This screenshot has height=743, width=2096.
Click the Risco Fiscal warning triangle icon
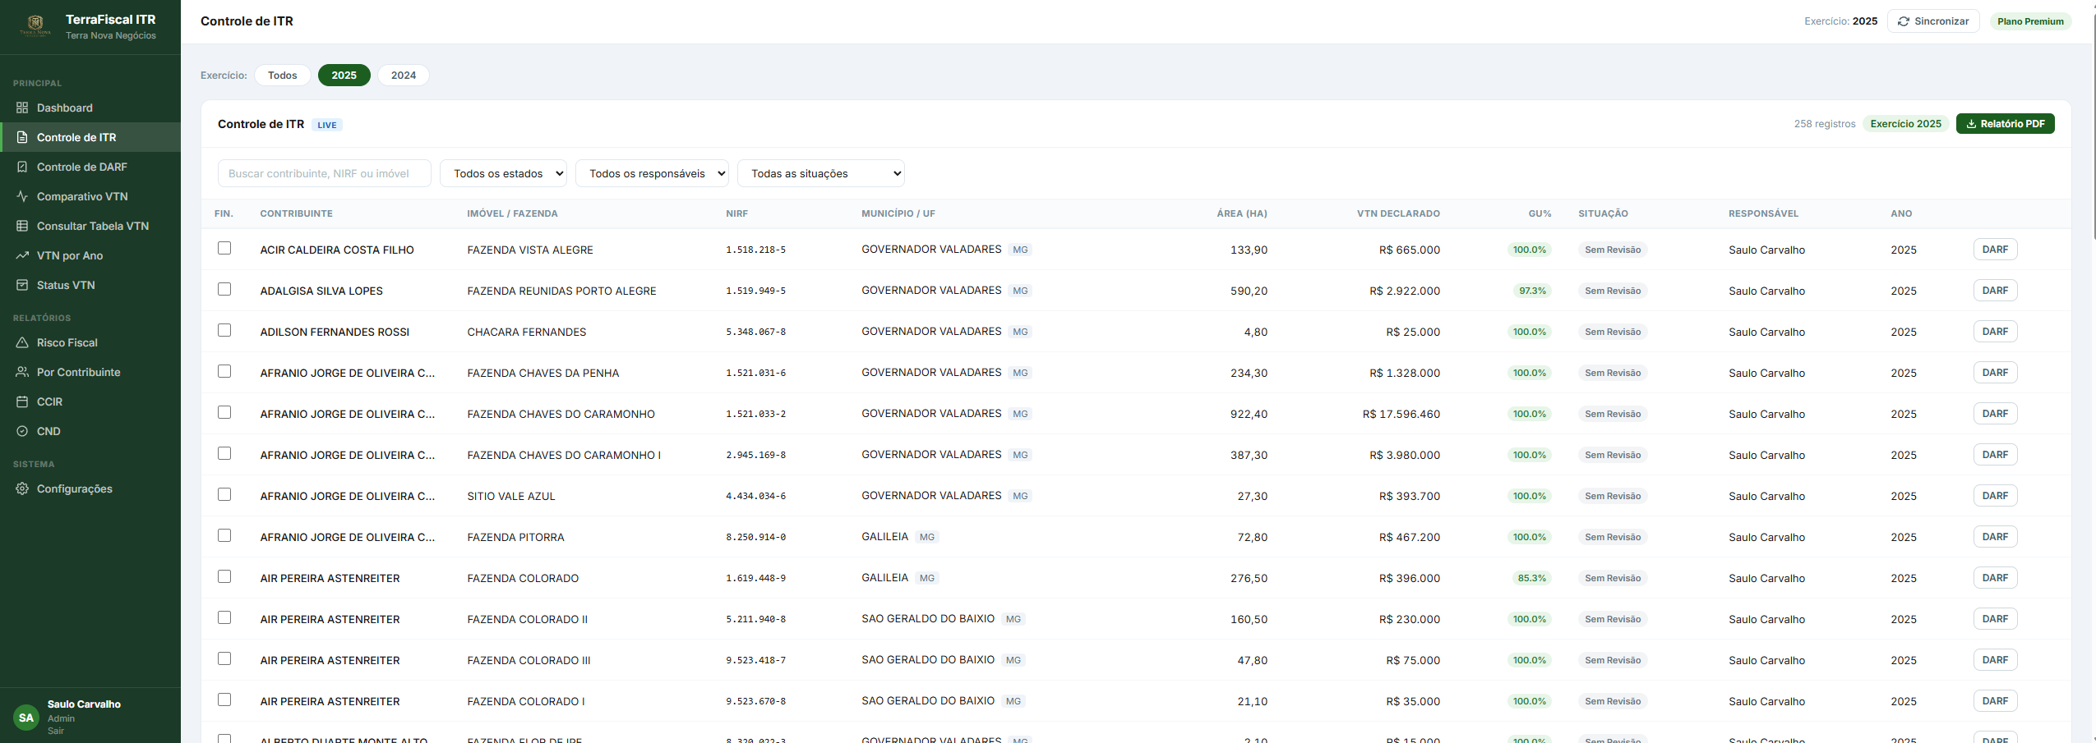(x=22, y=342)
